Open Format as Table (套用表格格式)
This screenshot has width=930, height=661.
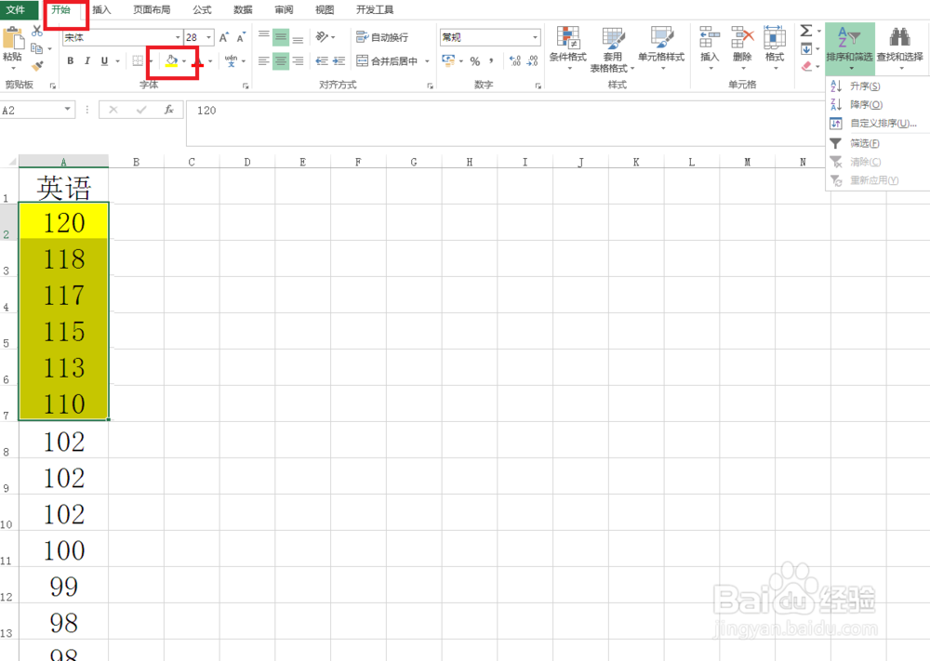point(613,49)
